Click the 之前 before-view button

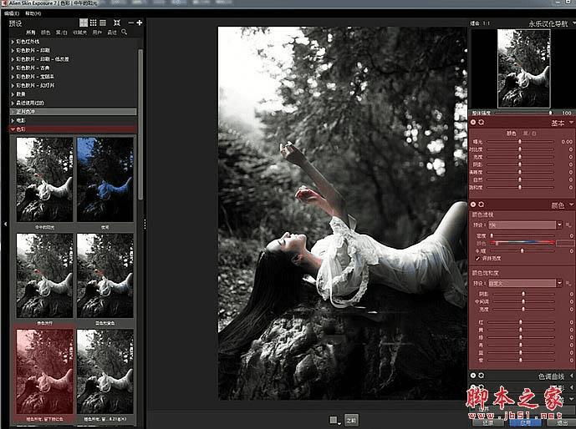(x=351, y=420)
